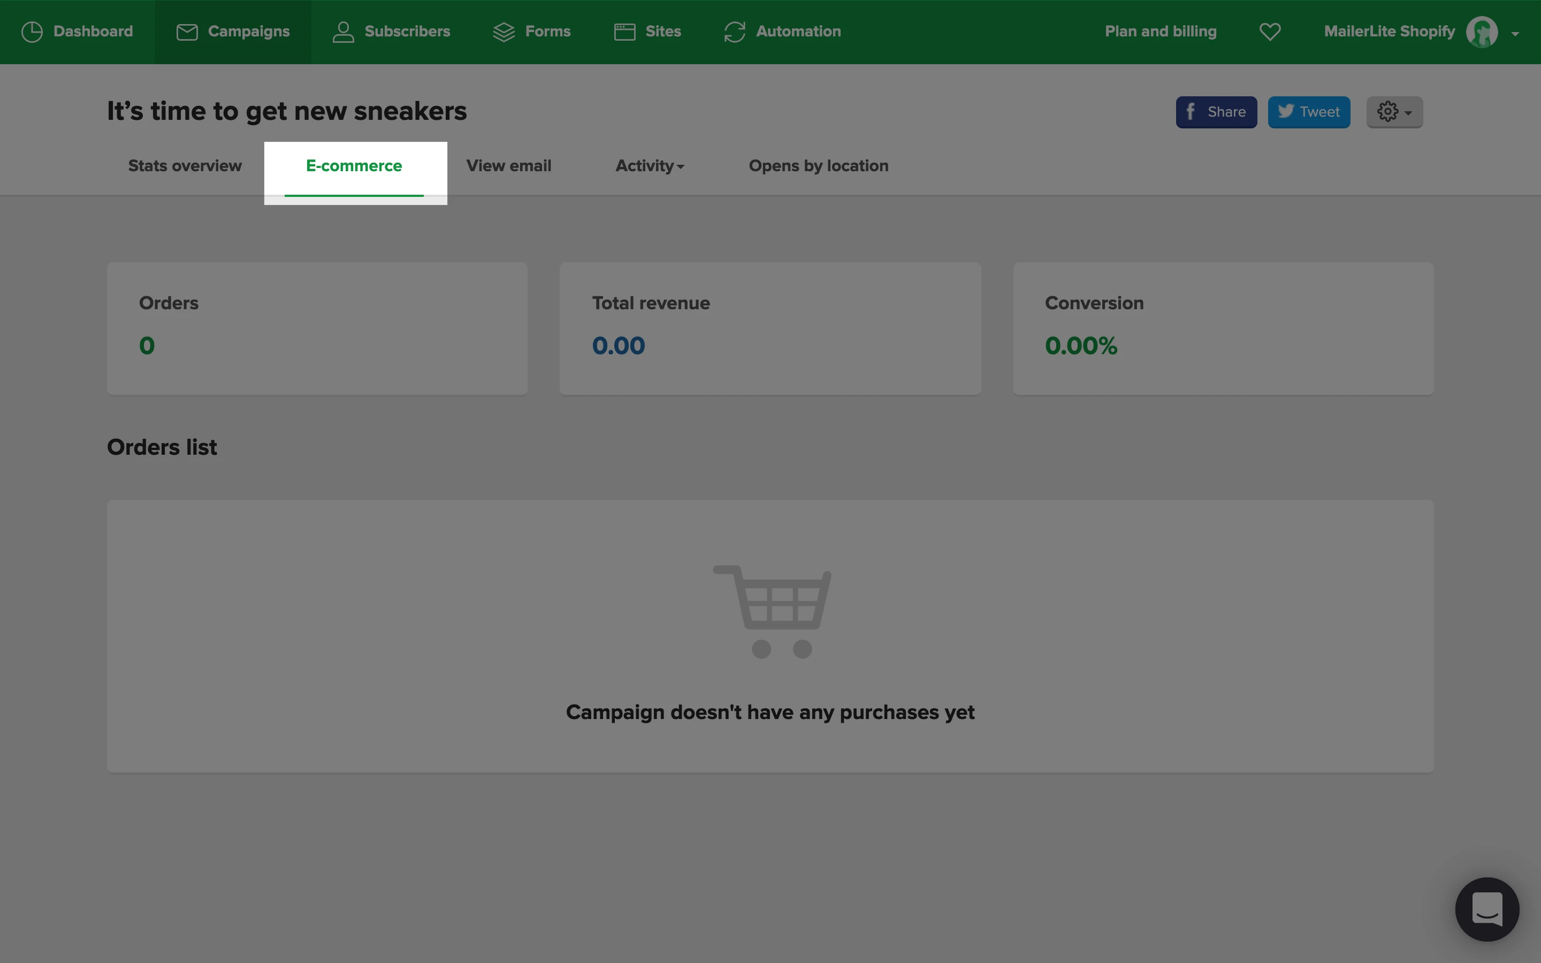Open the View email tab
Image resolution: width=1541 pixels, height=963 pixels.
508,166
